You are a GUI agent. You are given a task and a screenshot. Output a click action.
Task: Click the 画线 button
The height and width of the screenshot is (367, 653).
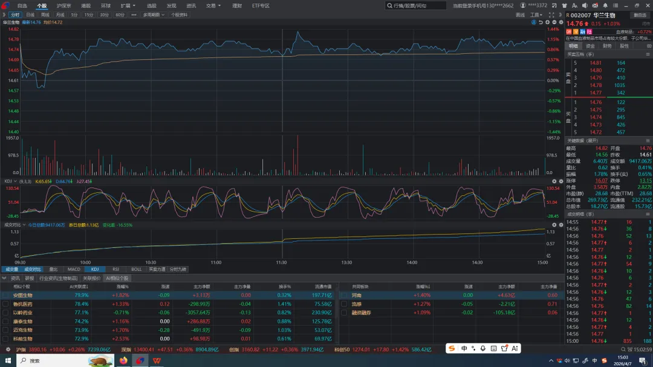(x=520, y=15)
